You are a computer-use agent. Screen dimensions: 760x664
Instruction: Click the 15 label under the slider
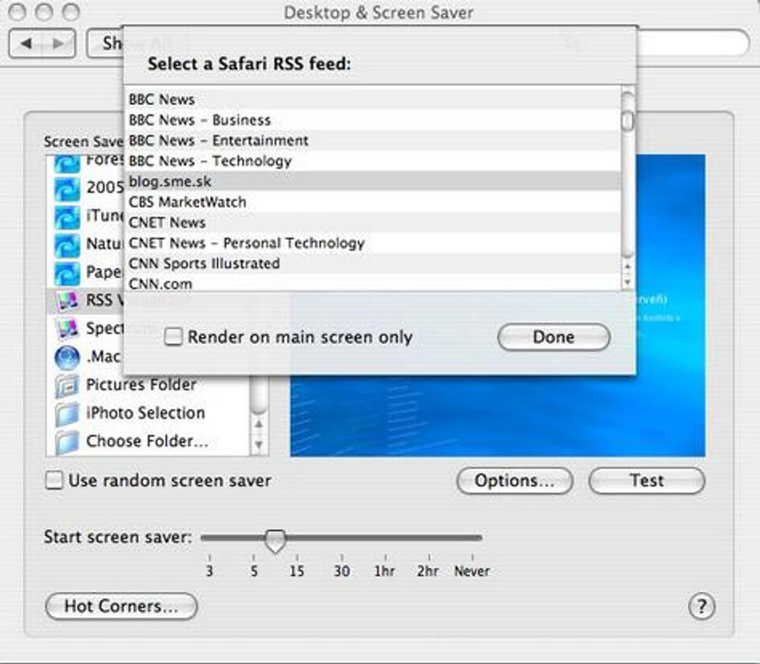click(297, 571)
